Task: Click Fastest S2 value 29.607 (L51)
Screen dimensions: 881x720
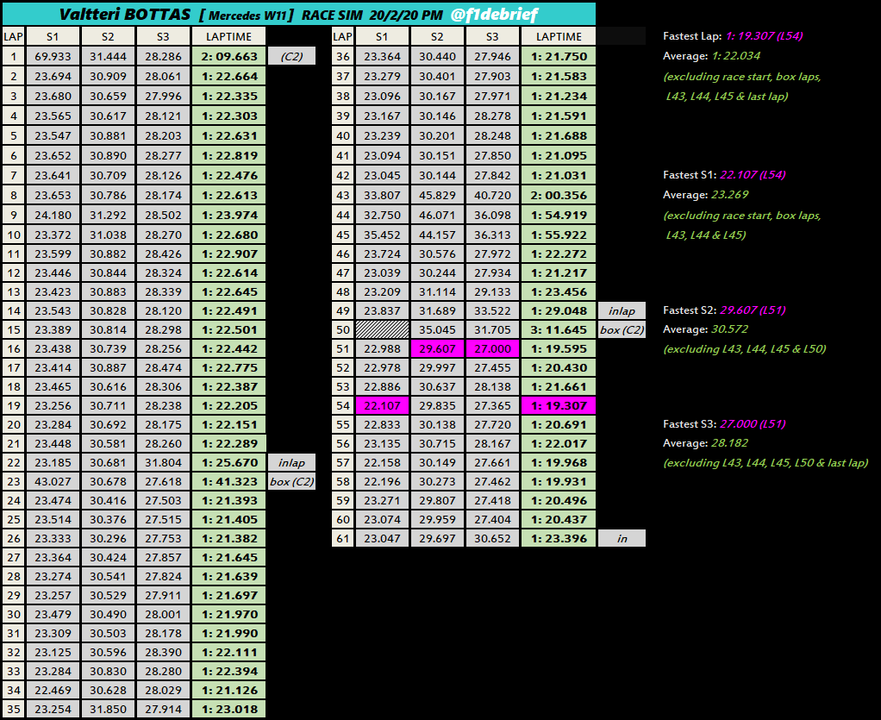Action: tap(753, 310)
